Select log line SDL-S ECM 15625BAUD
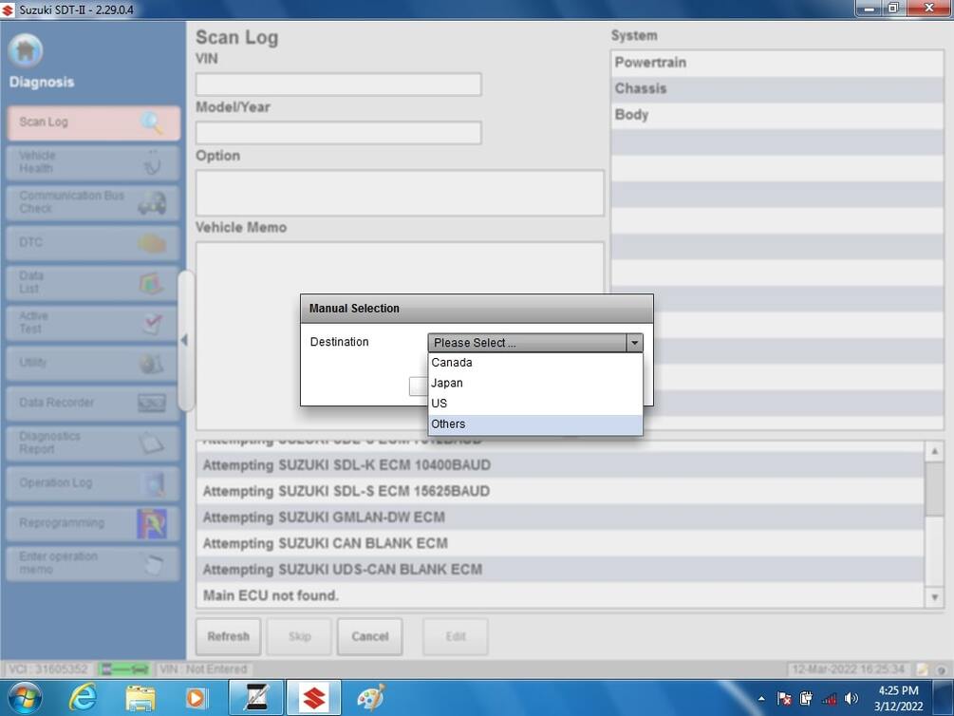The height and width of the screenshot is (716, 954). click(x=560, y=491)
